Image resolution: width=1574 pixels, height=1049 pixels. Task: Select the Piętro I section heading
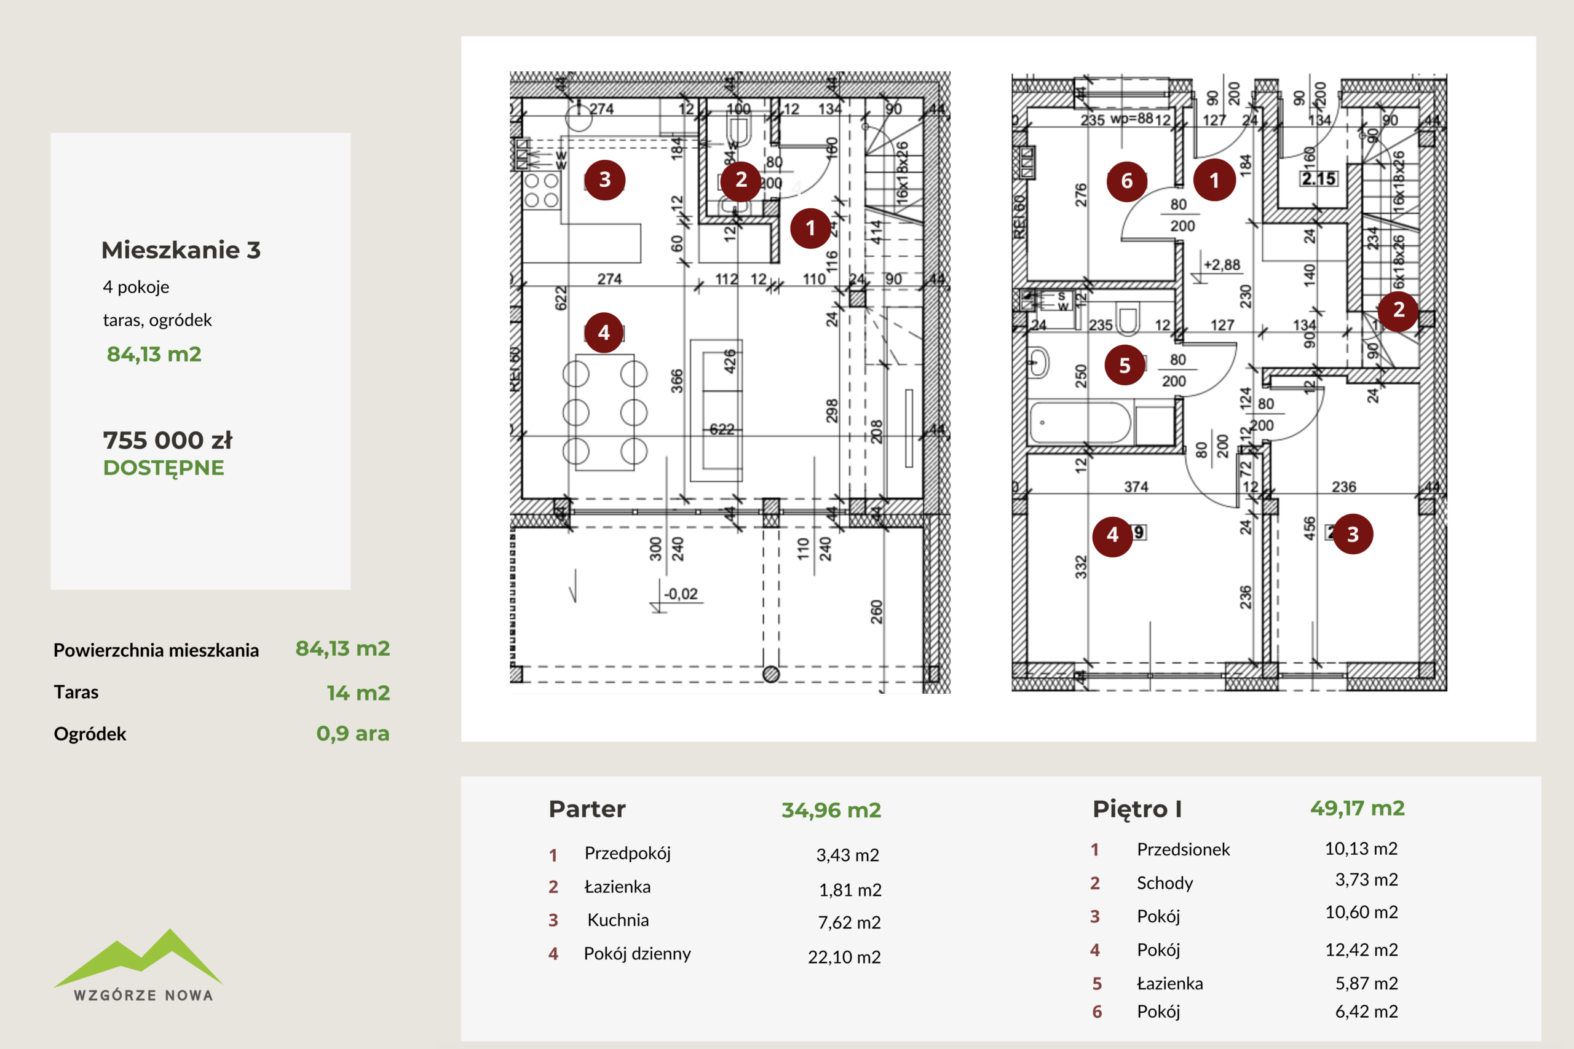pyautogui.click(x=1137, y=809)
